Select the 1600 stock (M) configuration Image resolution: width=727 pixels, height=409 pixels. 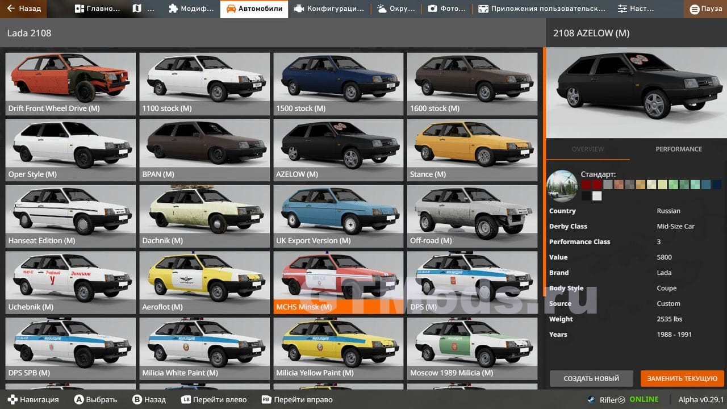point(473,84)
